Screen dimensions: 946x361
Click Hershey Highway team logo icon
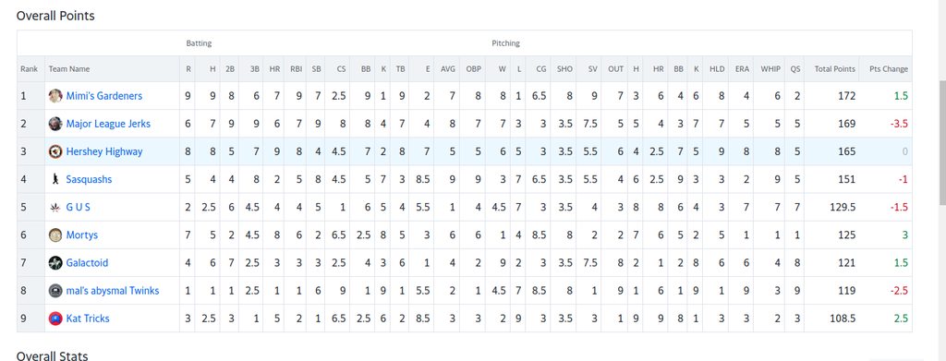tap(55, 151)
